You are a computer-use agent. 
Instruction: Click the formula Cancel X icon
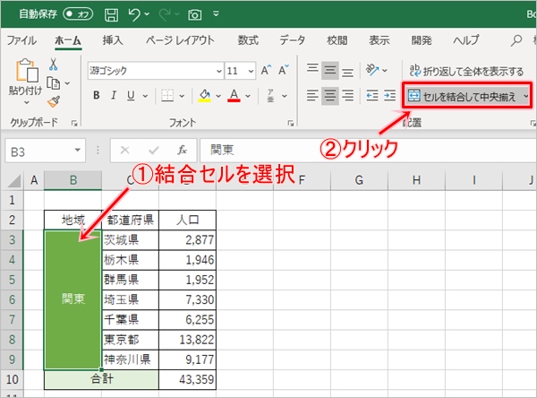pos(125,151)
